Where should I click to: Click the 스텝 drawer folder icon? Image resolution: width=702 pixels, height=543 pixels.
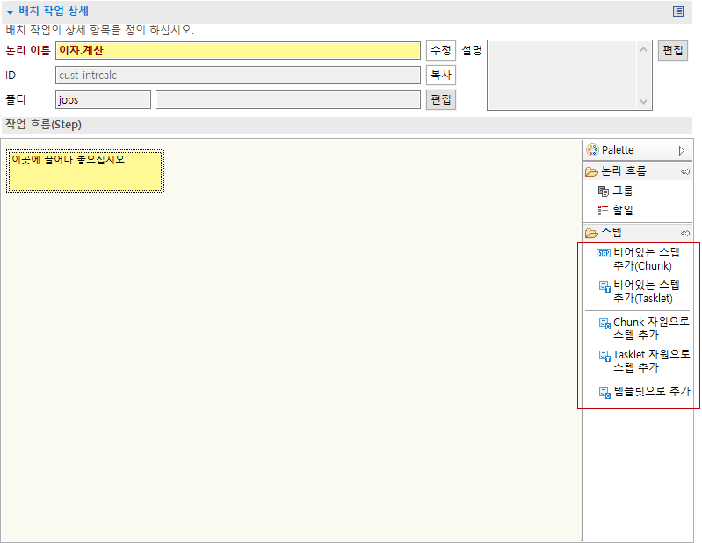click(x=591, y=233)
